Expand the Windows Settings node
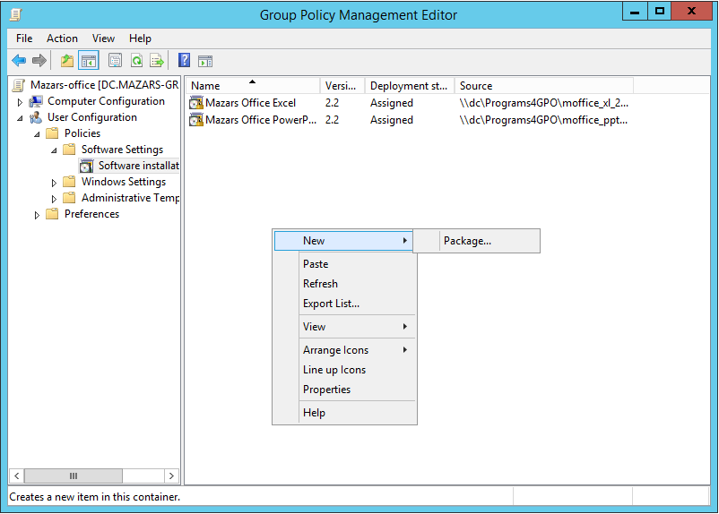Screen dimensions: 719x514 coord(54,183)
